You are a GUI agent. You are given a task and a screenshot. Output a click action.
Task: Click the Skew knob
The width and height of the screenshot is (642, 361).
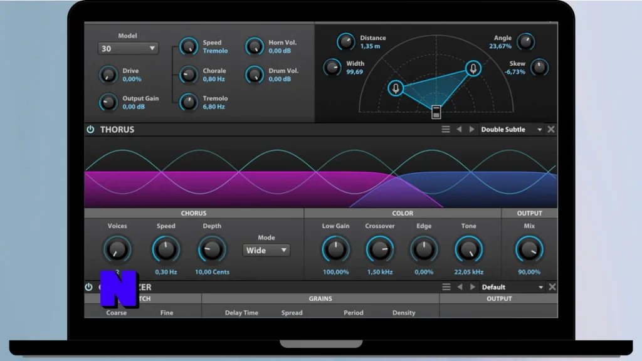[539, 68]
